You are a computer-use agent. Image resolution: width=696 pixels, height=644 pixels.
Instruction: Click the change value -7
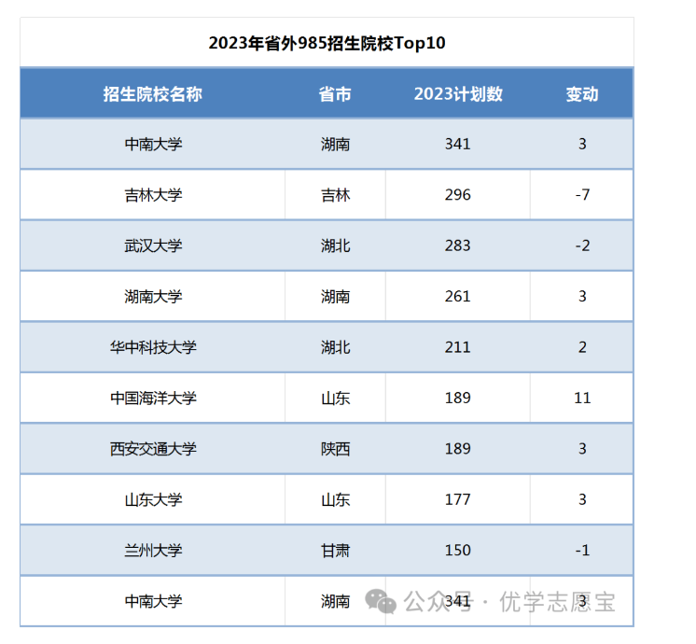pyautogui.click(x=582, y=194)
